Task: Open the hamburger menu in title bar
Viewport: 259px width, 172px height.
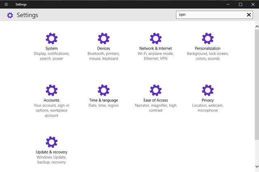Action: [x=6, y=4]
